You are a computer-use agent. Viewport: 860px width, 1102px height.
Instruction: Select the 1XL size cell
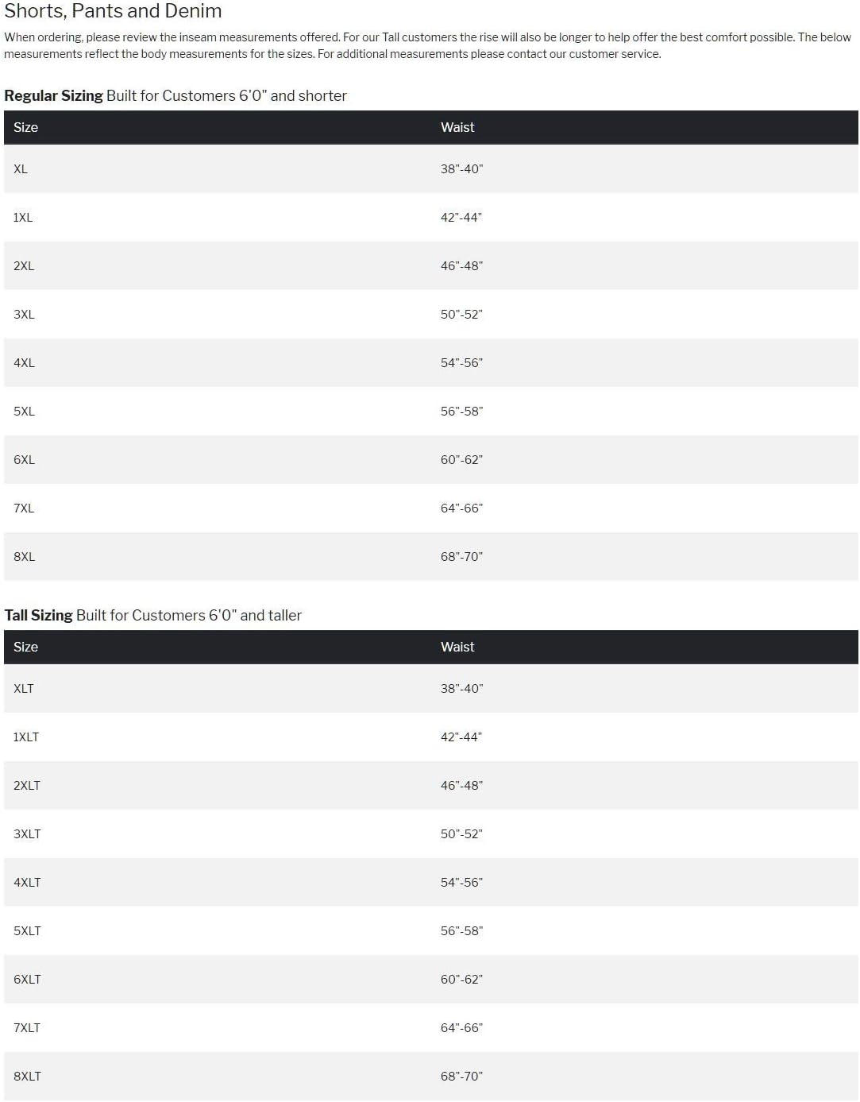[23, 218]
